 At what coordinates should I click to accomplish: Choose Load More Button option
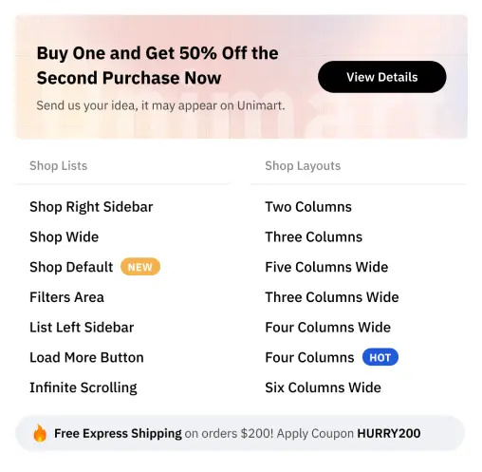[86, 357]
